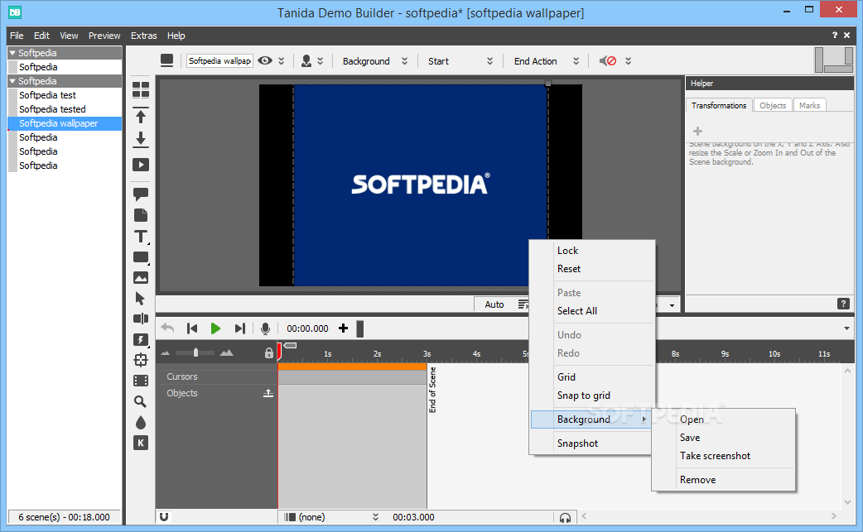Viewport: 863px width, 532px height.
Task: Select the magnifier zoom tool
Action: [140, 402]
